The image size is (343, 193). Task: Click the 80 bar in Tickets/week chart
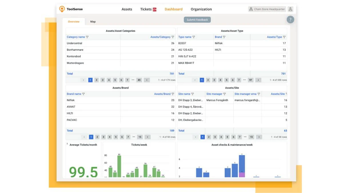tap(119, 166)
